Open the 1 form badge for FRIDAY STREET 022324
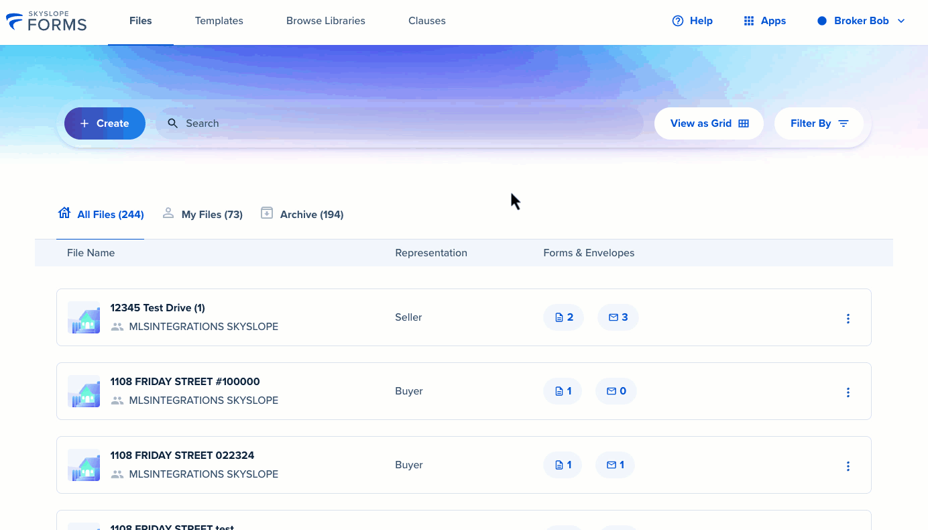The image size is (928, 530). [x=563, y=465]
